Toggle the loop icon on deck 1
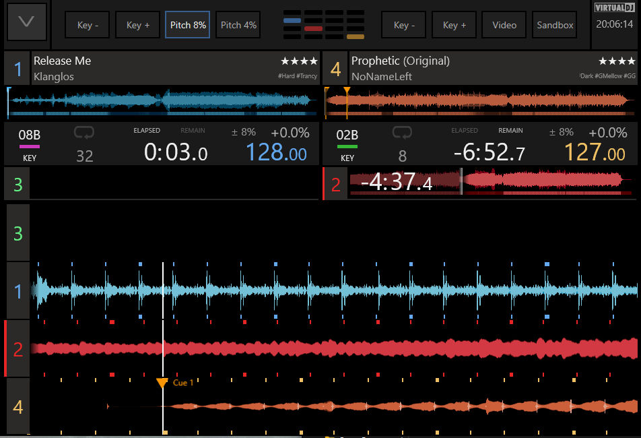This screenshot has width=641, height=438. 84,133
